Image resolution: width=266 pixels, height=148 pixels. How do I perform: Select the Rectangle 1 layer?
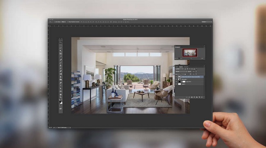pos(189,79)
